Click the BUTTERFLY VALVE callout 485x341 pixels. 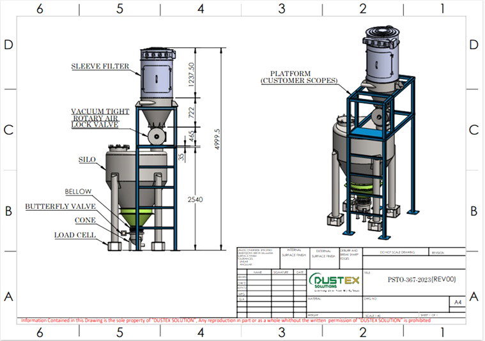[x=61, y=206]
